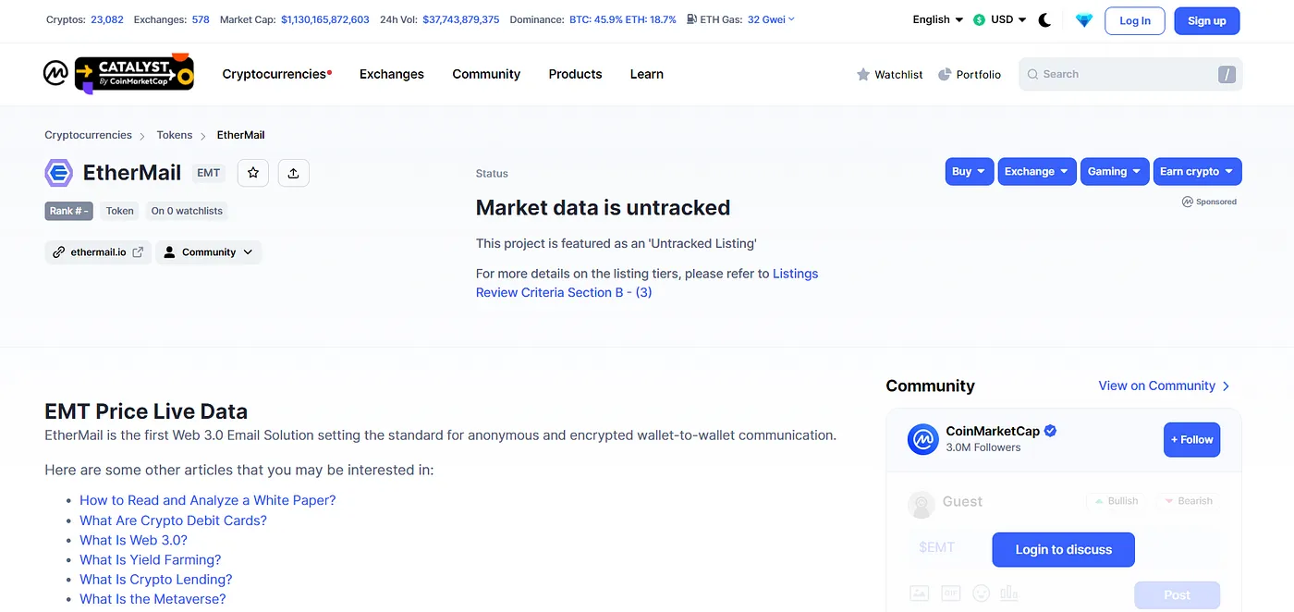
Task: Open the Products menu
Action: [x=575, y=74]
